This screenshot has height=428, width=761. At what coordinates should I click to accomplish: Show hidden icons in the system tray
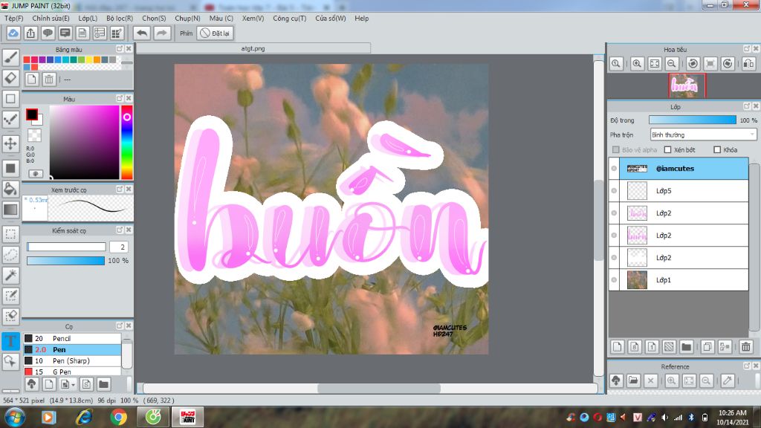coord(558,418)
